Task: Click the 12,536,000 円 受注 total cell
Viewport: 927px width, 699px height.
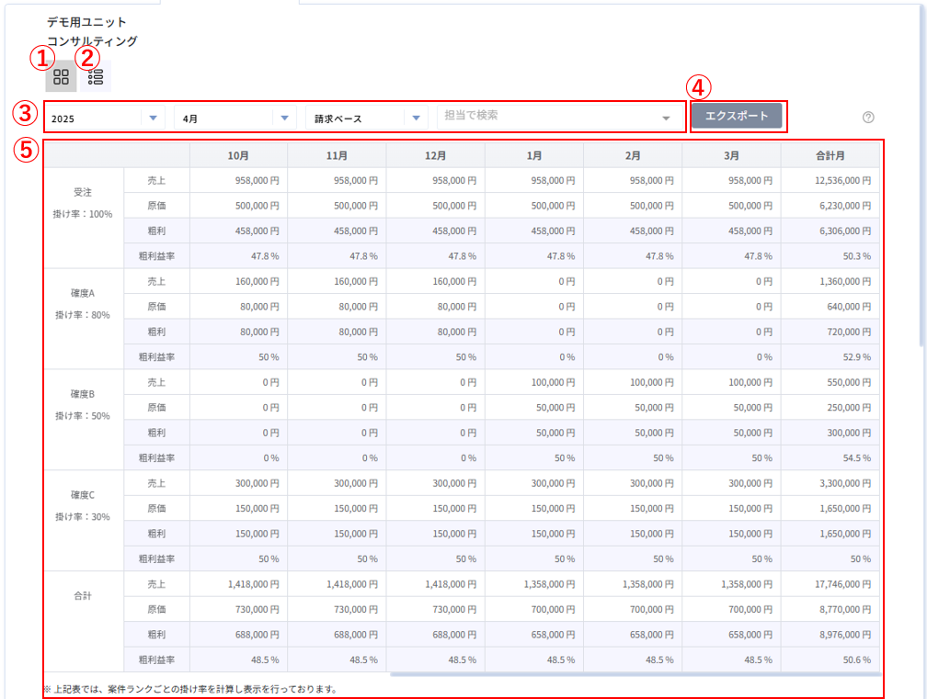Action: [836, 181]
